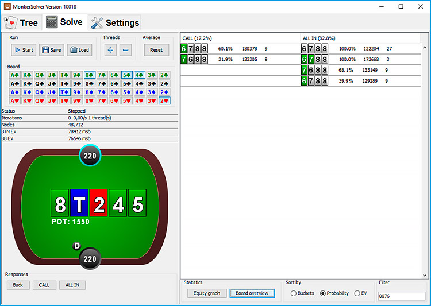Click the dealer button chip marker

pyautogui.click(x=76, y=246)
